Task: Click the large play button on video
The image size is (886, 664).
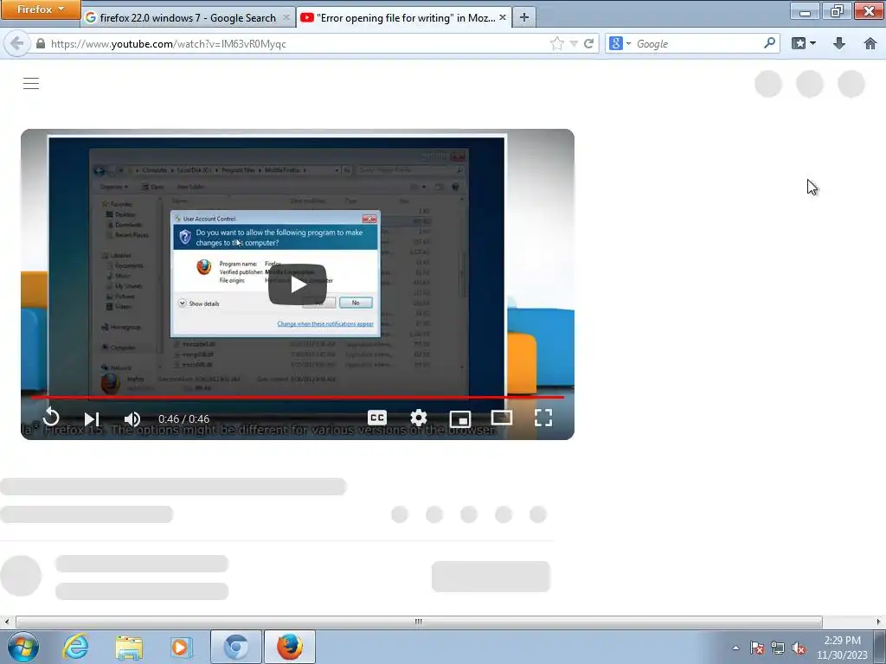Action: 298,284
